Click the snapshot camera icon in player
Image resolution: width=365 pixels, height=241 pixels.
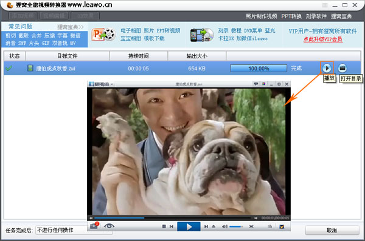point(94,226)
